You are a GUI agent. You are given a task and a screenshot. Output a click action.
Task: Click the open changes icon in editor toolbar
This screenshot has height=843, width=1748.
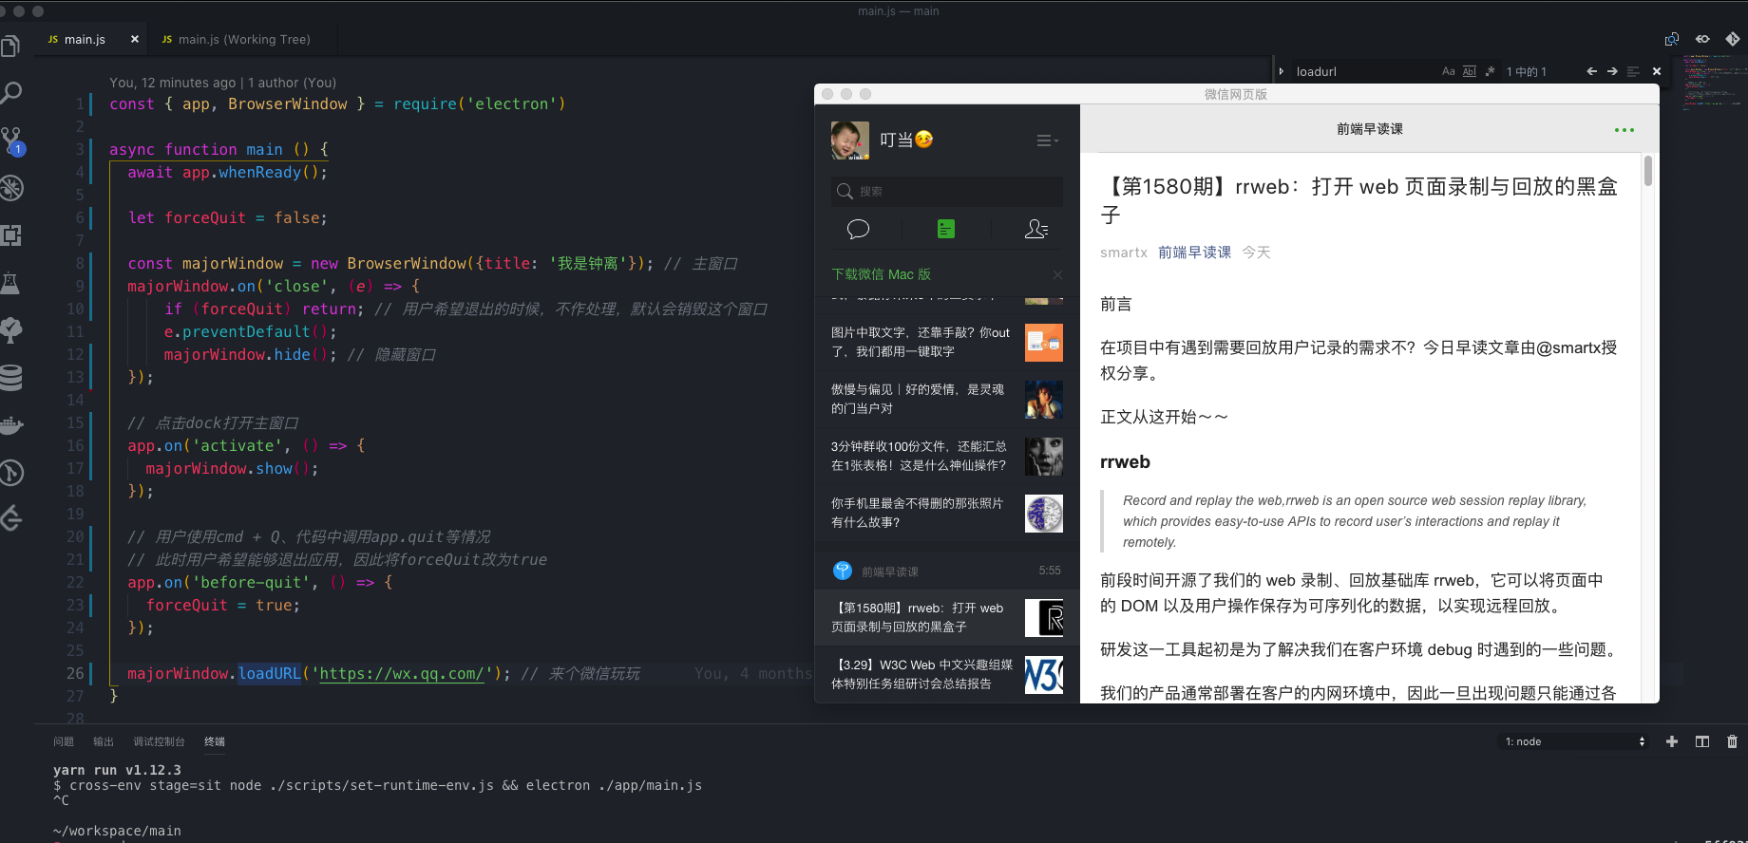point(1672,39)
